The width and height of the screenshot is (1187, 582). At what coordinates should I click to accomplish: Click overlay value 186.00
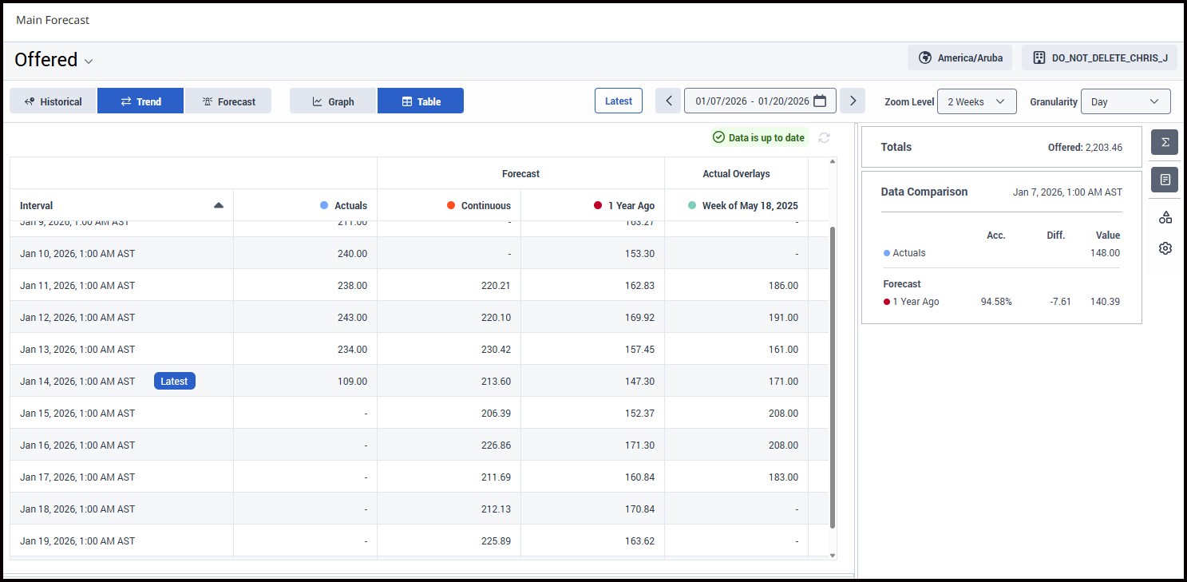pos(783,285)
